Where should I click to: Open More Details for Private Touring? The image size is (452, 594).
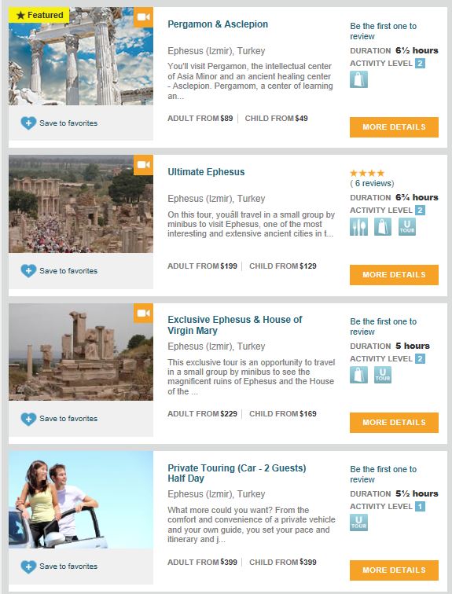(x=394, y=570)
